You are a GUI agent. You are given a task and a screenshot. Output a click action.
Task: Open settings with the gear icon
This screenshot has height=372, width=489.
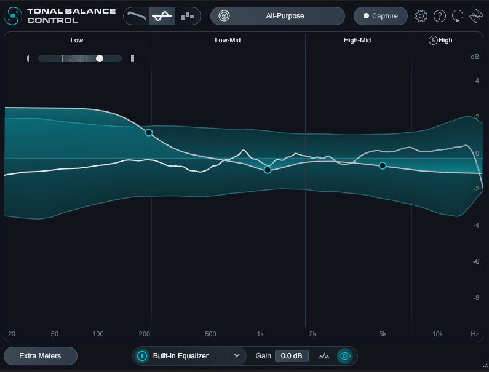(421, 16)
